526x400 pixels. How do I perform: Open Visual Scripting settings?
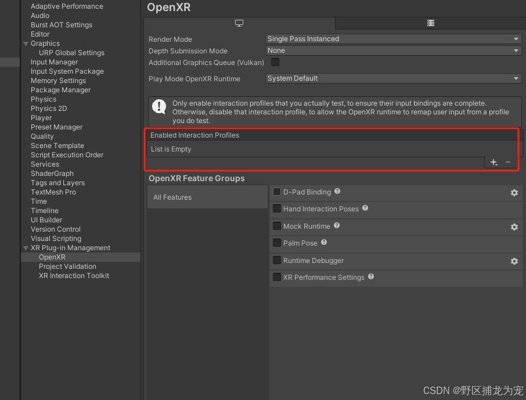(x=56, y=239)
